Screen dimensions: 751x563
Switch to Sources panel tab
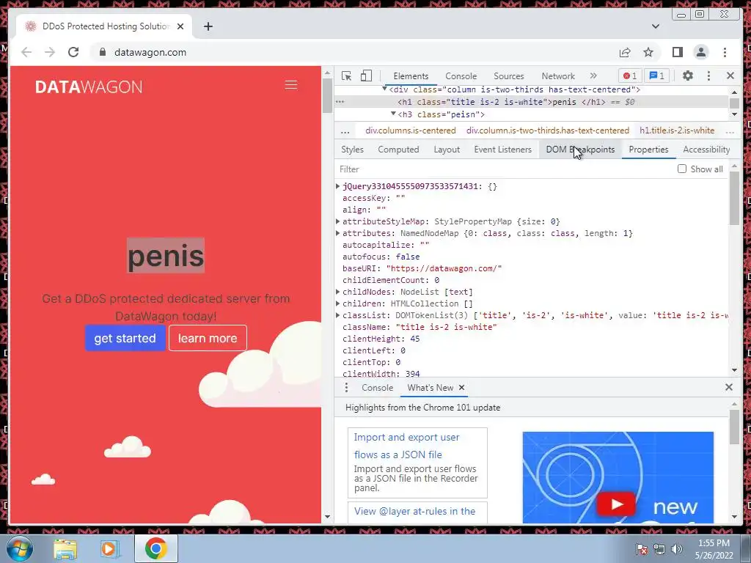coord(509,76)
